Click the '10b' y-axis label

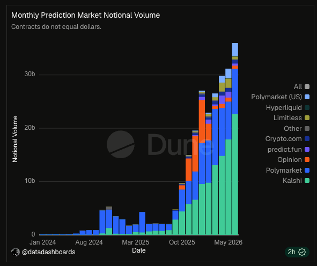click(x=30, y=181)
